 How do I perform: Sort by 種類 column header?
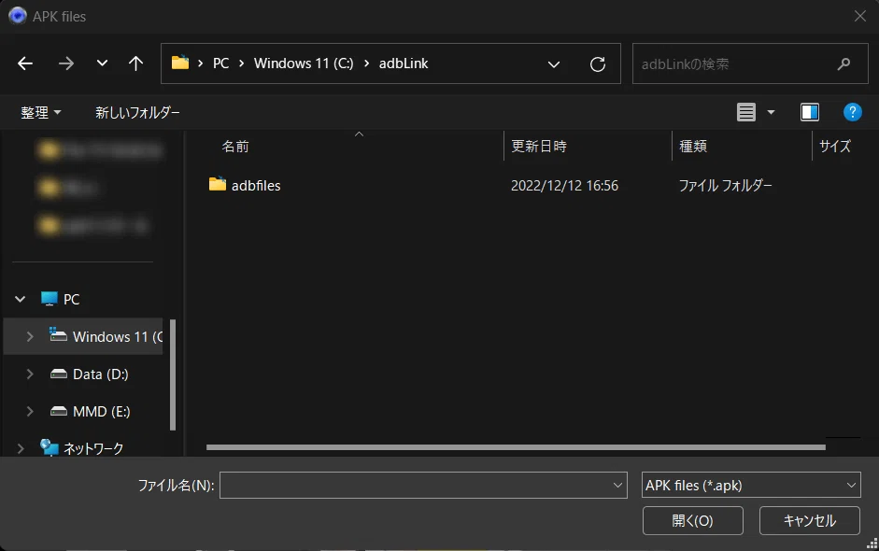coord(693,147)
